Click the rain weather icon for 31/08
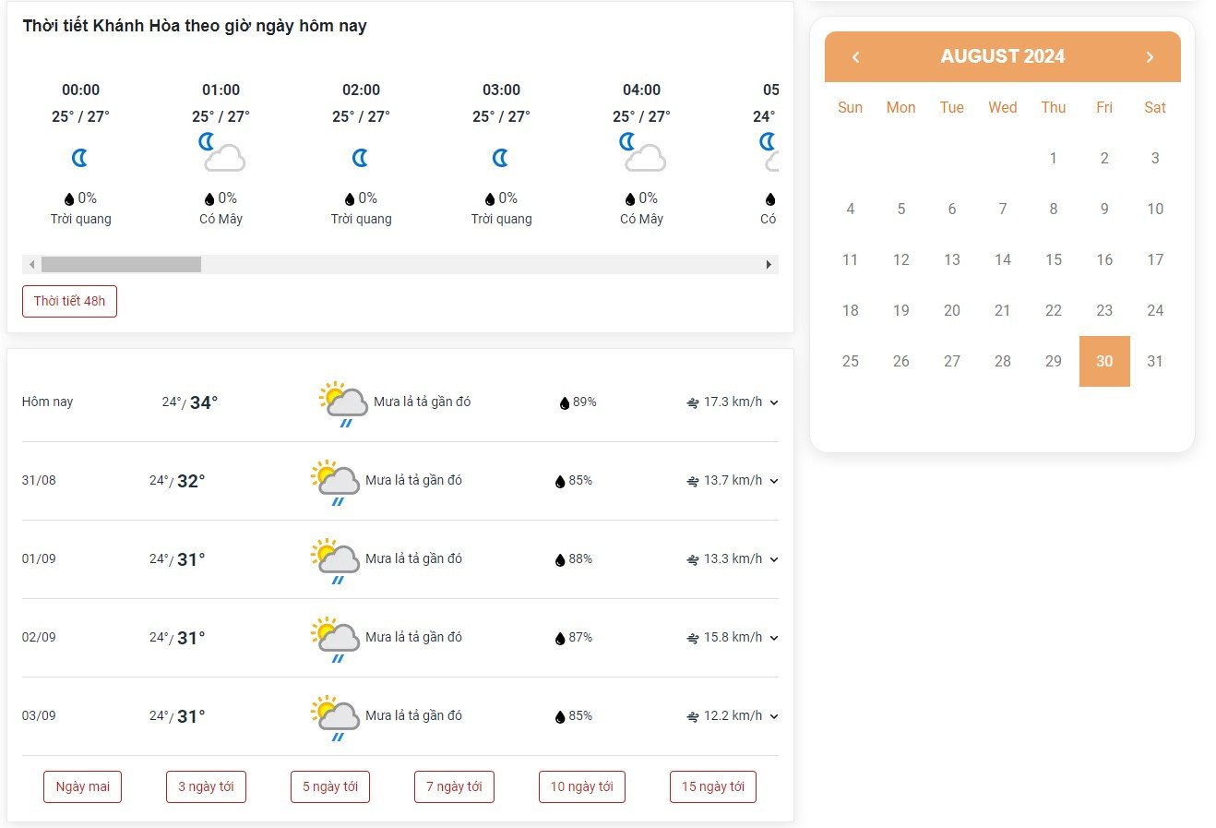 pyautogui.click(x=335, y=482)
